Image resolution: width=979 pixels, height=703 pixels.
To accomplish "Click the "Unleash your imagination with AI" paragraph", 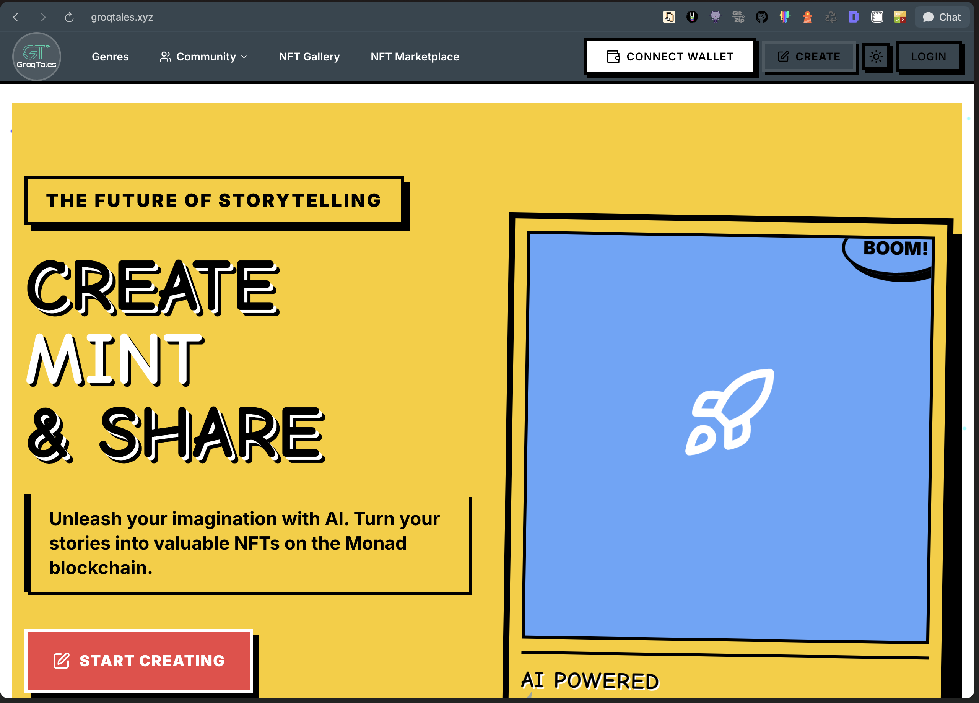I will point(244,543).
